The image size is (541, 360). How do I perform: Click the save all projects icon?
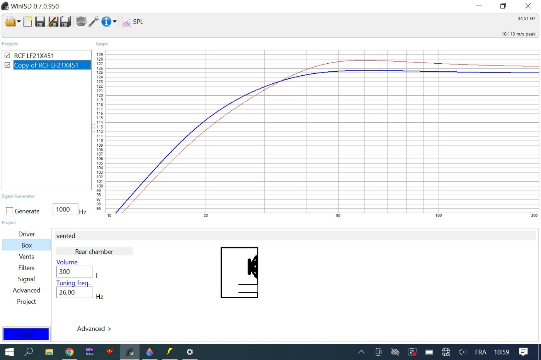click(65, 22)
